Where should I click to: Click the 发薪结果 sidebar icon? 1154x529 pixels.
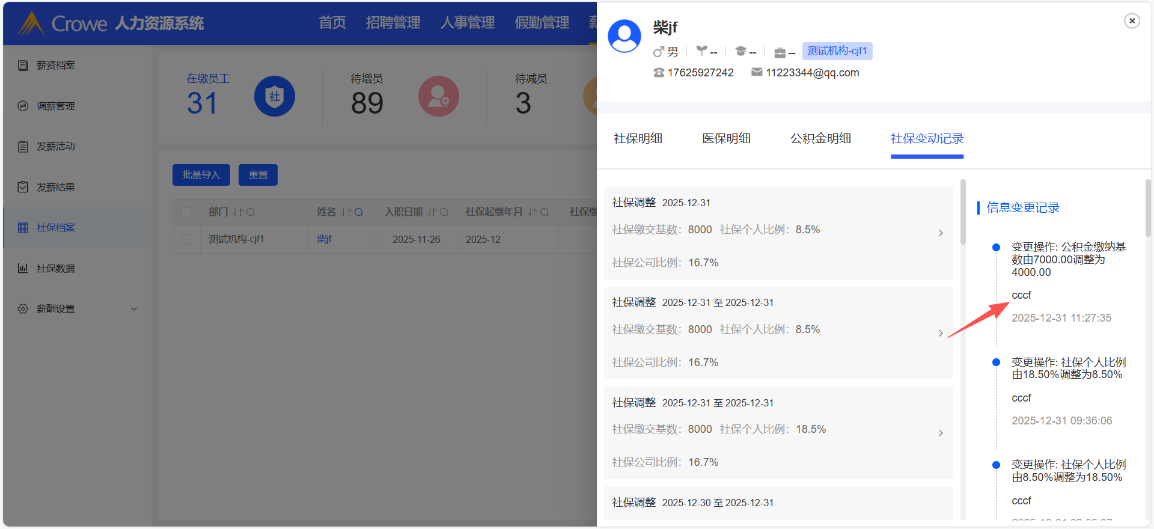tap(23, 187)
